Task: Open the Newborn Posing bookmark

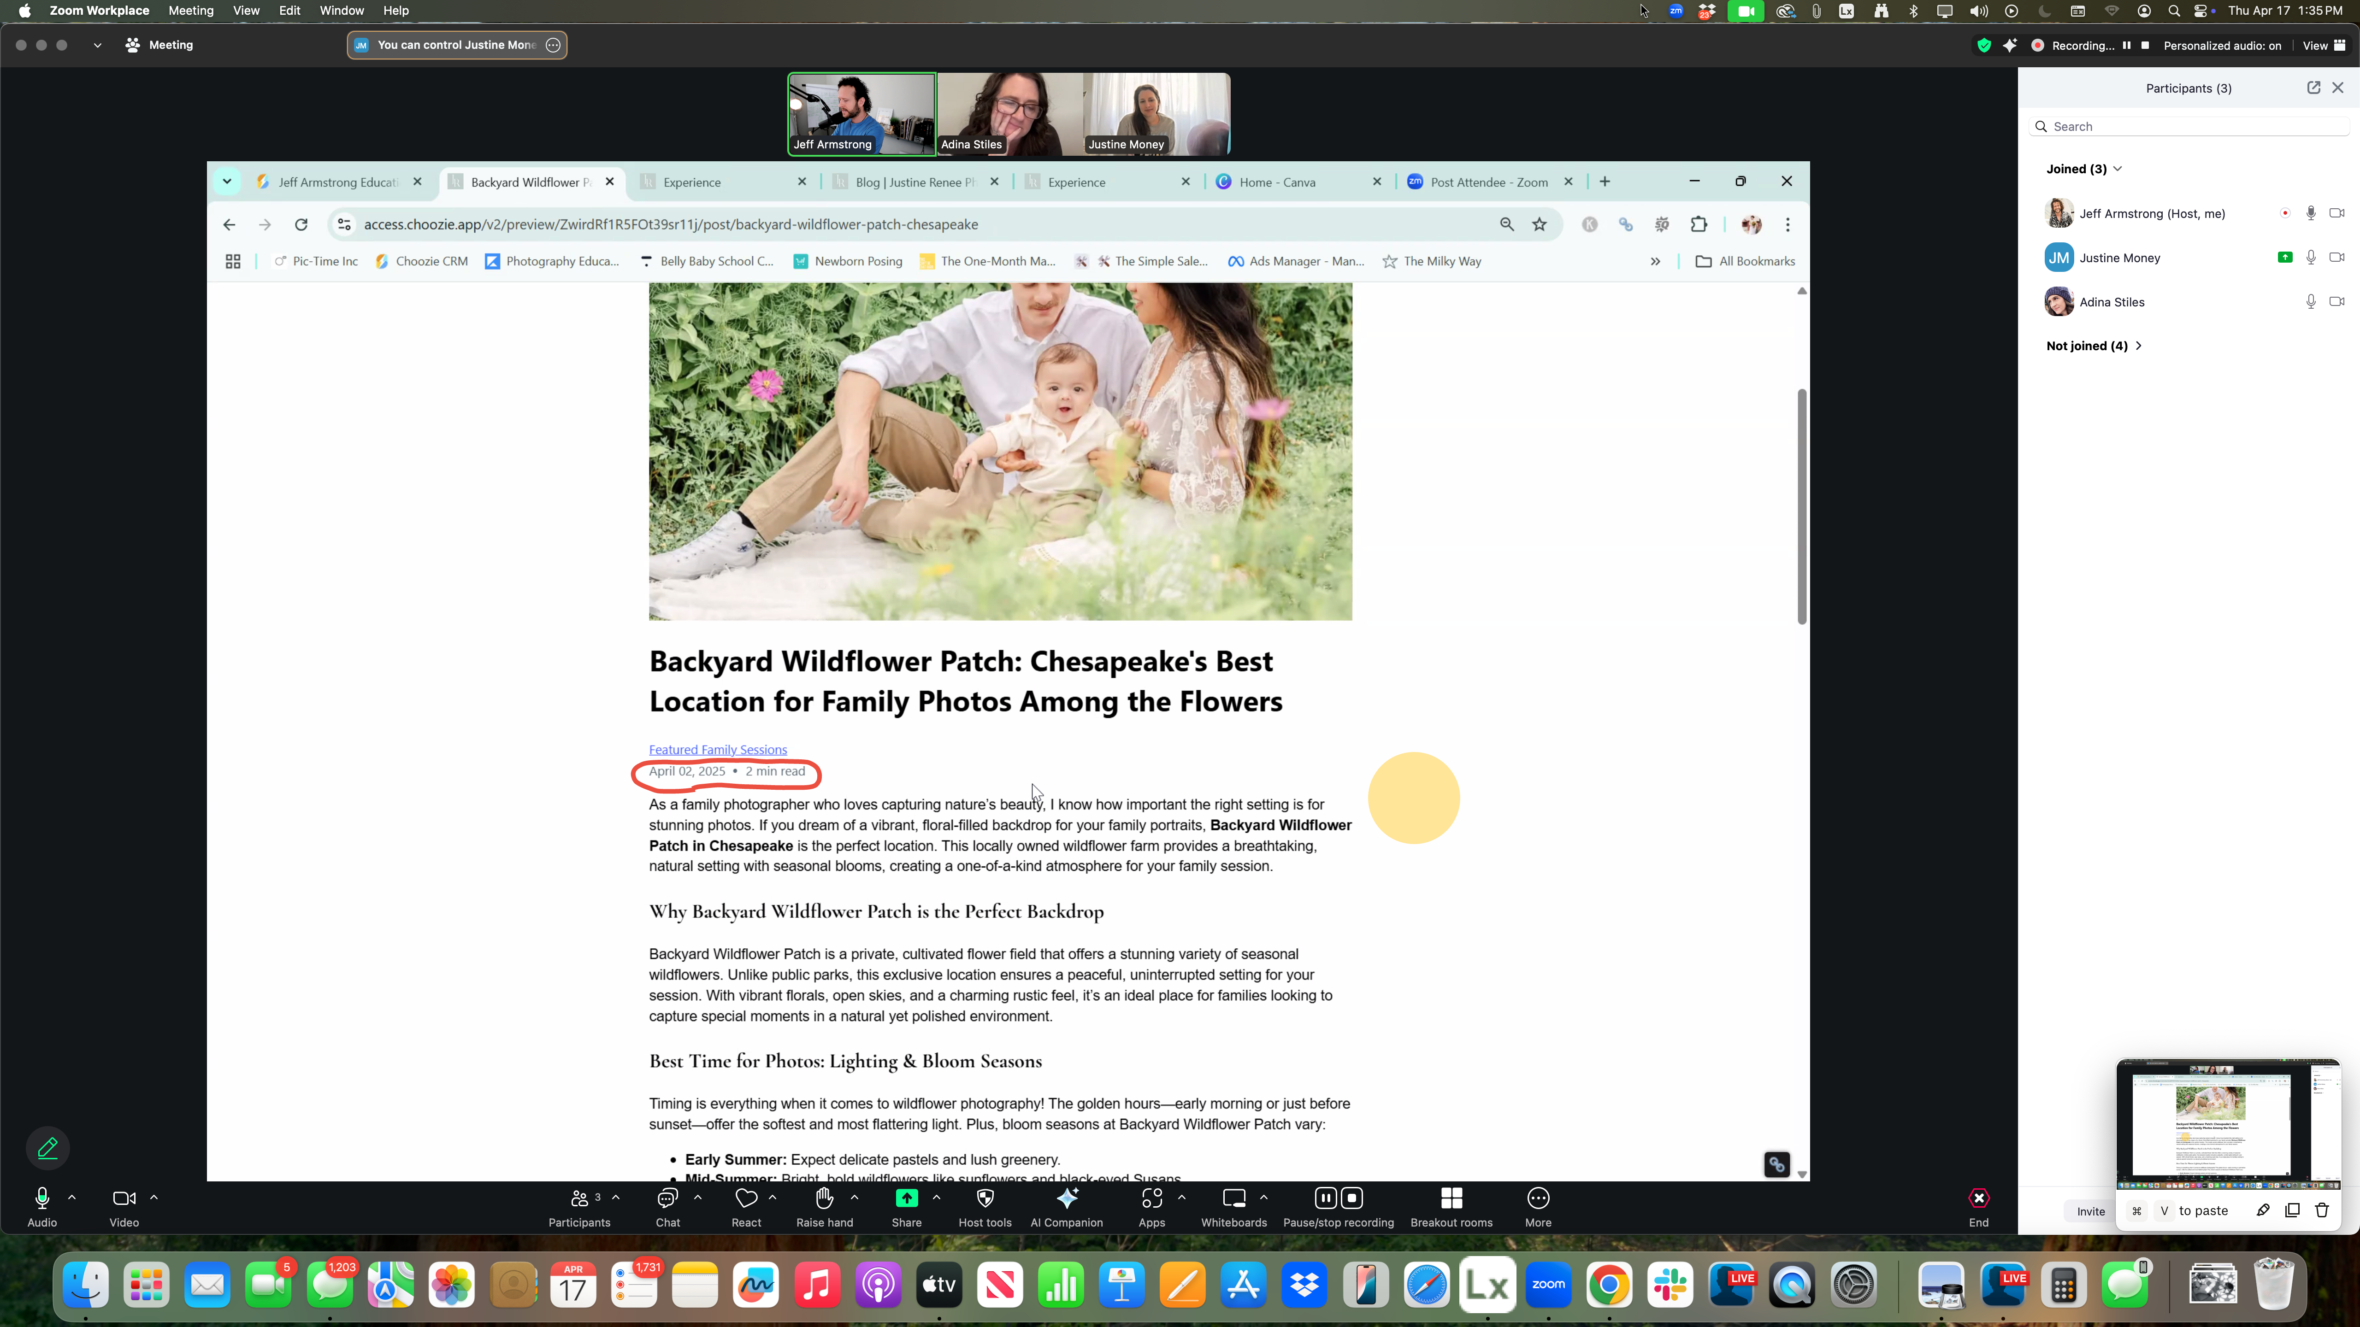Action: [848, 261]
